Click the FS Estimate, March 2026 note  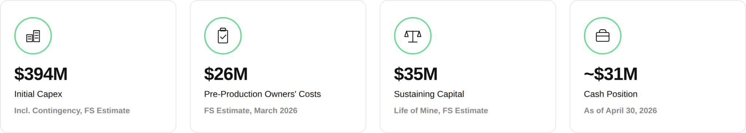[x=251, y=111]
